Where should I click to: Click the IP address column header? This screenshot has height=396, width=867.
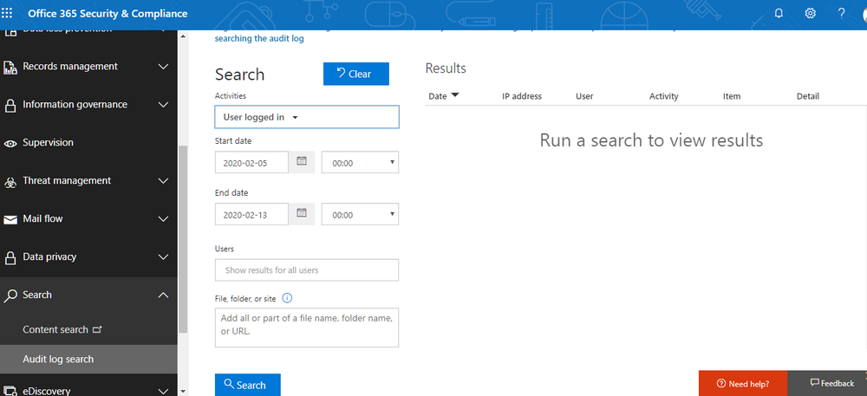(x=522, y=96)
